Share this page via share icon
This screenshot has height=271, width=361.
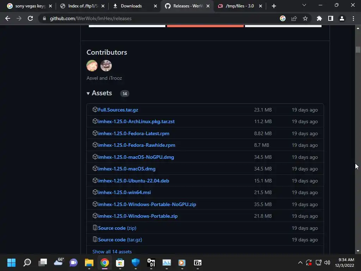[294, 18]
